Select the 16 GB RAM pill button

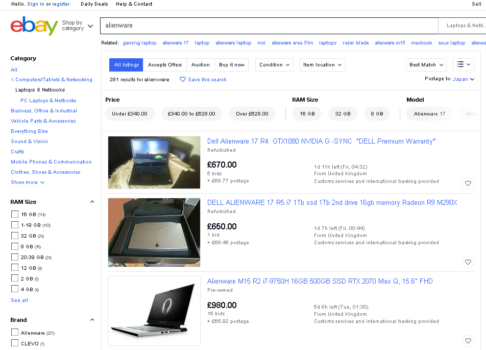coord(307,114)
